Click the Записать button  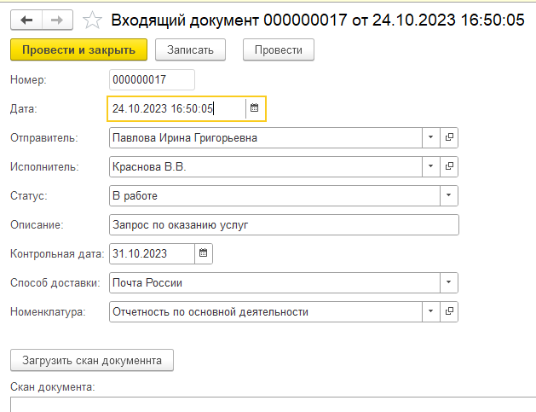click(196, 50)
